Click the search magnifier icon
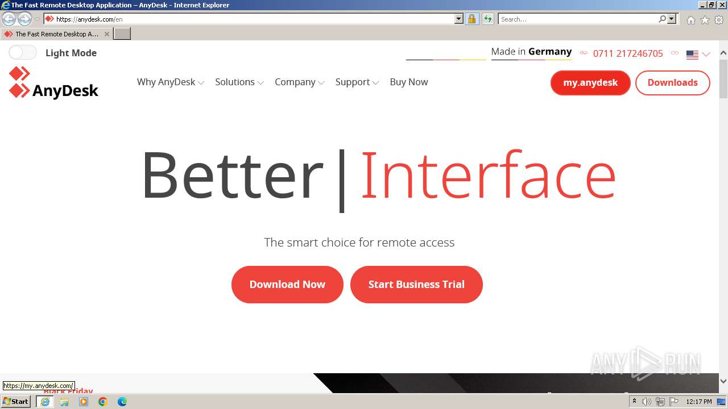This screenshot has width=728, height=409. [x=662, y=19]
